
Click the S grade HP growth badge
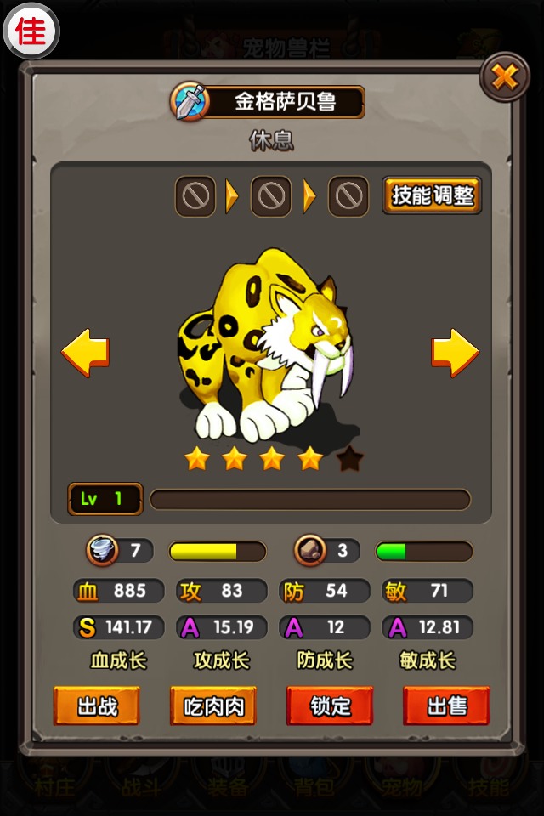click(87, 627)
